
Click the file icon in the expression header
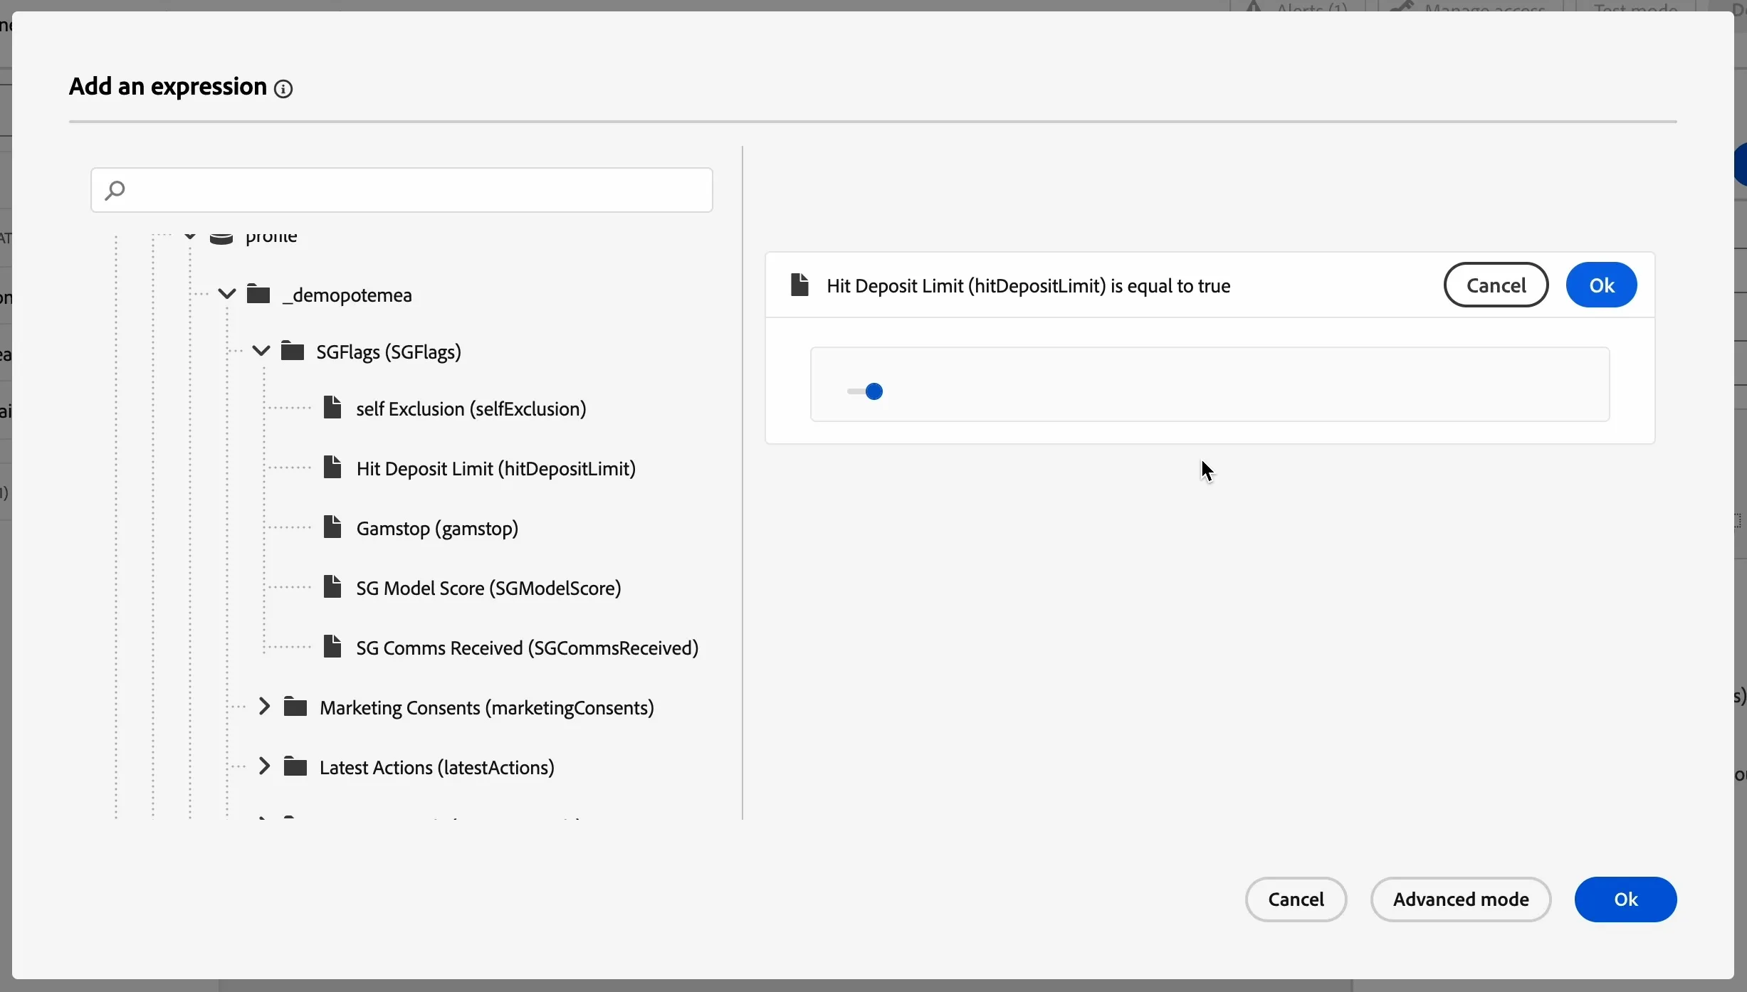click(800, 285)
